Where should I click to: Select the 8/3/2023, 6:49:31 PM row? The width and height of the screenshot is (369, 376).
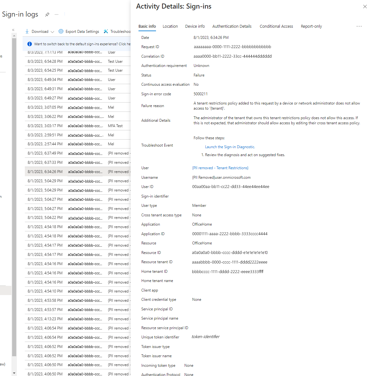[x=78, y=89]
